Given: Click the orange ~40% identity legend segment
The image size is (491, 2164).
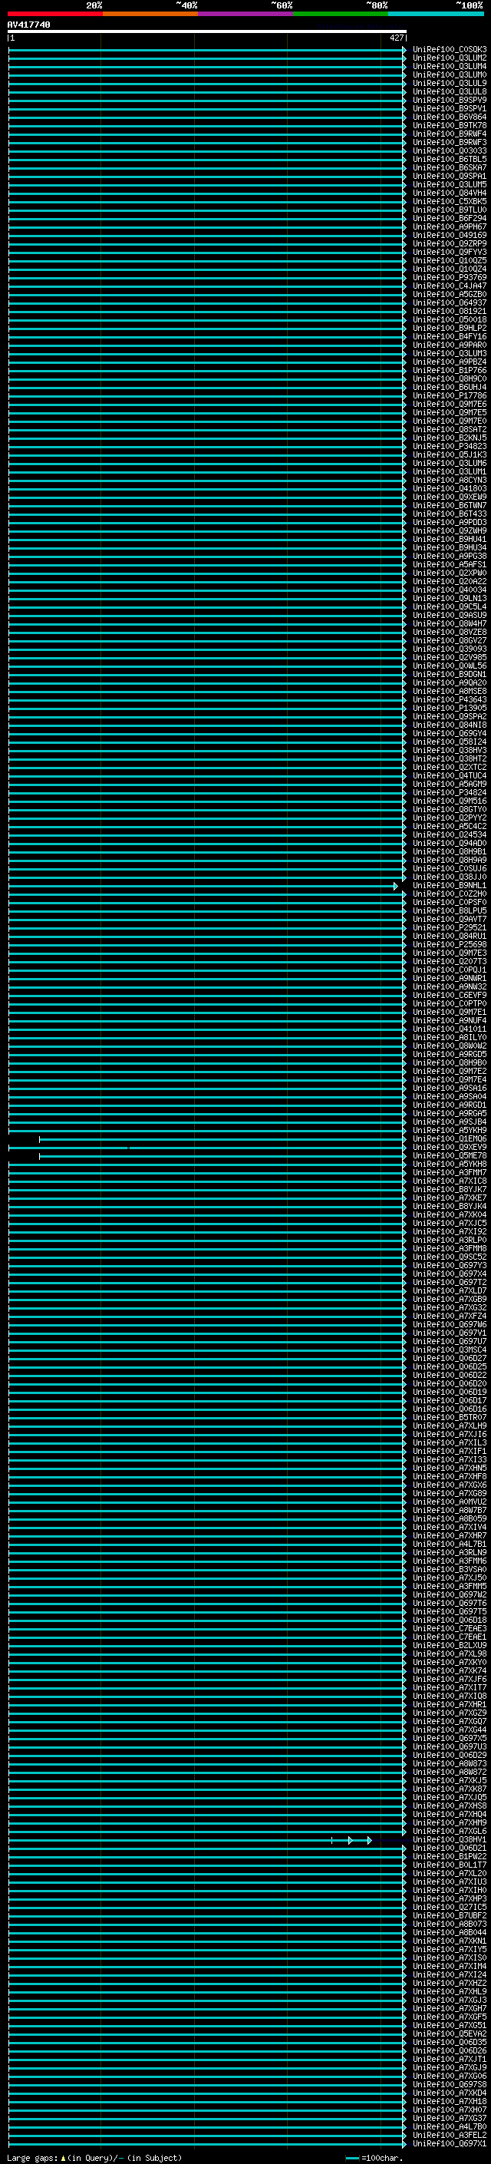Looking at the screenshot, I should tap(150, 14).
